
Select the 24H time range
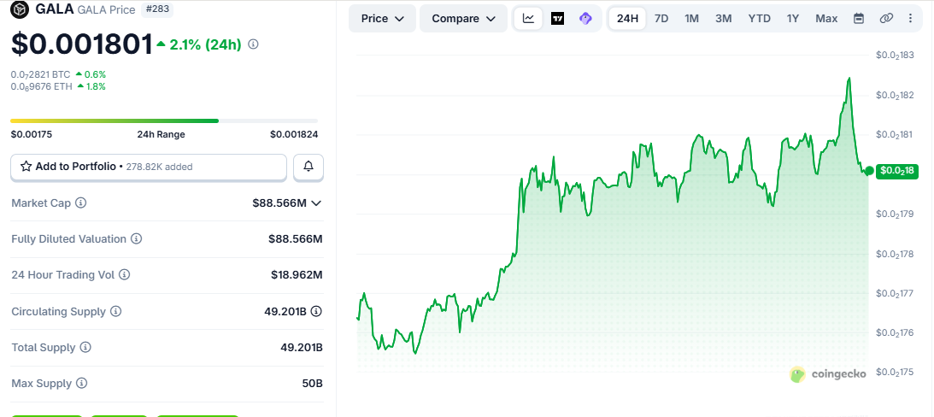(627, 19)
